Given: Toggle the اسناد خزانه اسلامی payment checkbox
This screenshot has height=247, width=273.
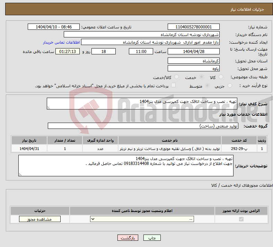Looking at the screenshot, I should tap(174, 85).
